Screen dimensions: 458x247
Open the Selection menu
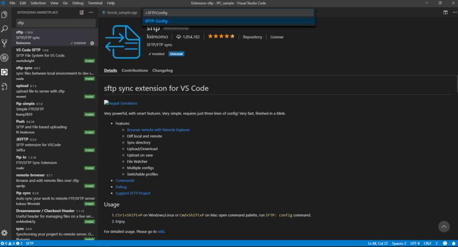click(x=38, y=3)
